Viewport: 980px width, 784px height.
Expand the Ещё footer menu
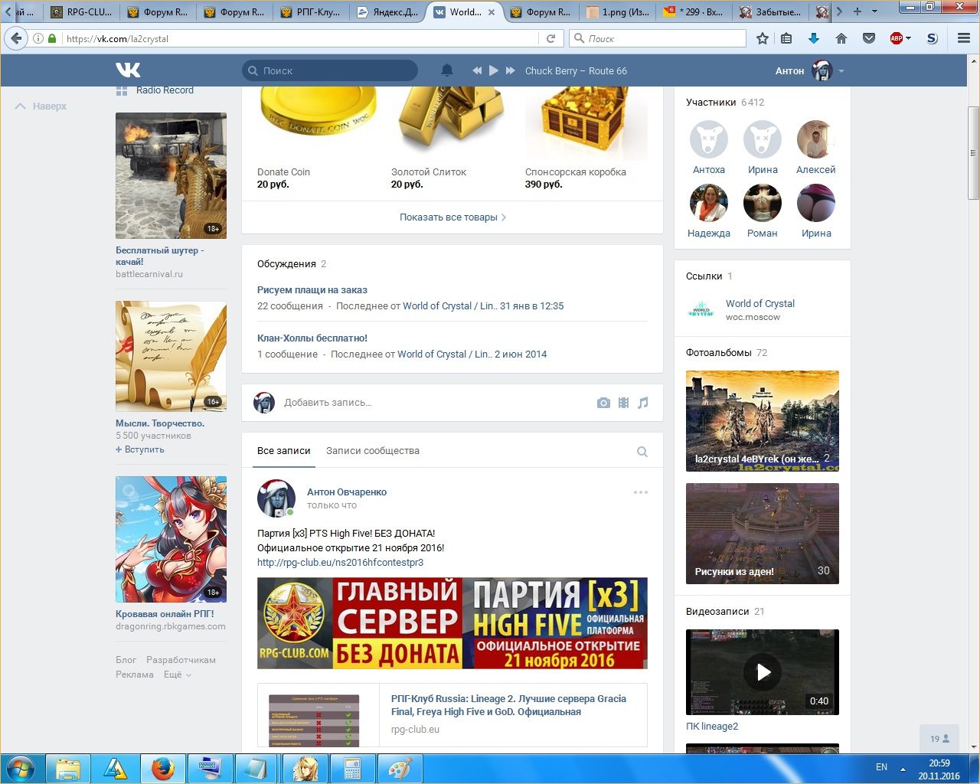(x=177, y=675)
